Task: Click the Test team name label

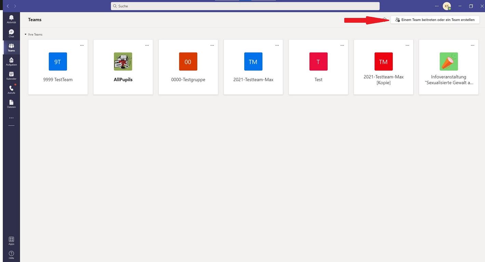Action: point(318,79)
